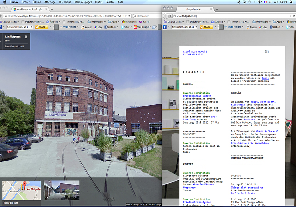Image resolution: width=296 pixels, height=207 pixels.
Task: Reload the Flutgraben page
Action: tap(294, 16)
